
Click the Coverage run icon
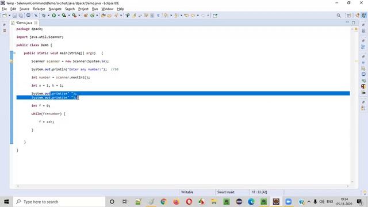click(64, 16)
